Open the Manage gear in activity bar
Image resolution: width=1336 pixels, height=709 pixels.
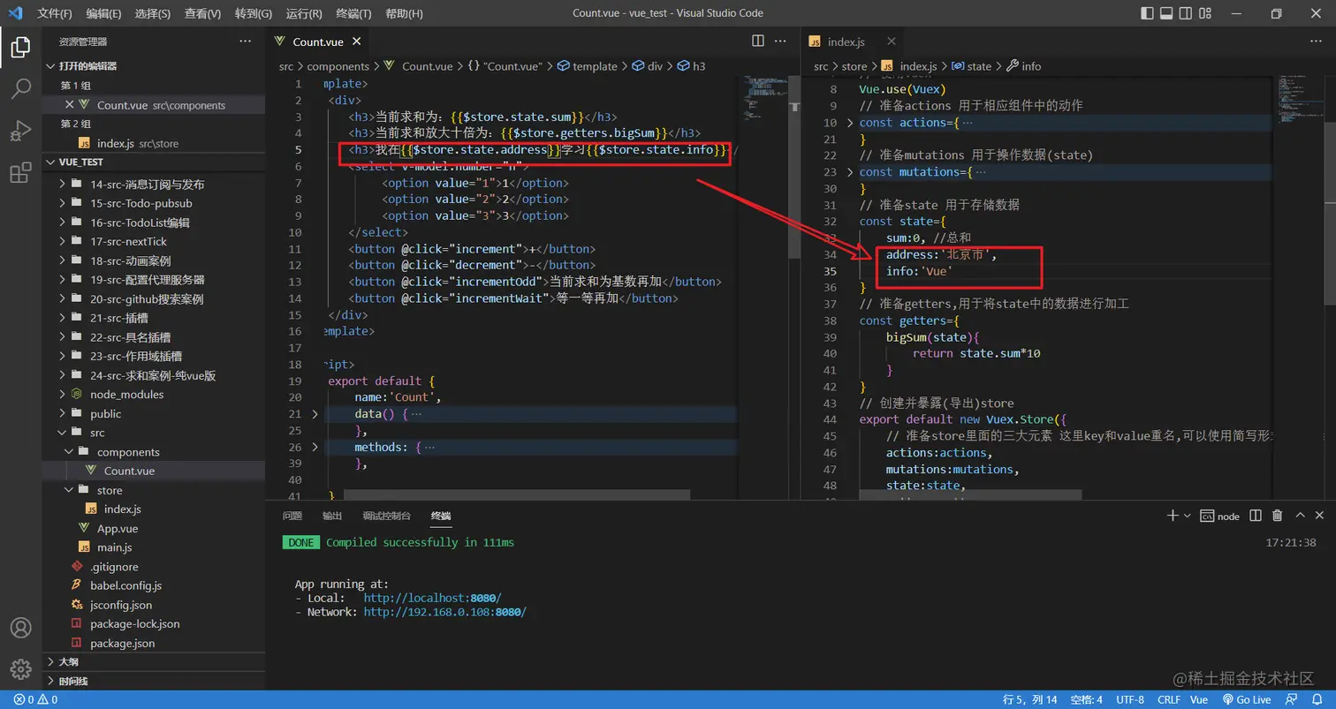point(20,669)
